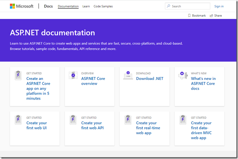Image resolution: width=238 pixels, height=159 pixels.
Task: Open What's new in ASP.NET Core docs
Action: tap(203, 83)
